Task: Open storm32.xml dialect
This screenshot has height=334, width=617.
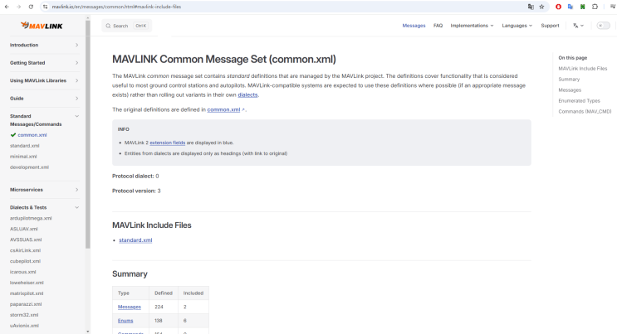Action: pos(24,315)
